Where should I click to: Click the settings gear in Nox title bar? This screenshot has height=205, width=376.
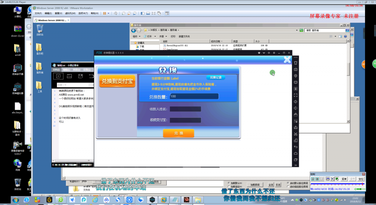pos(274,53)
